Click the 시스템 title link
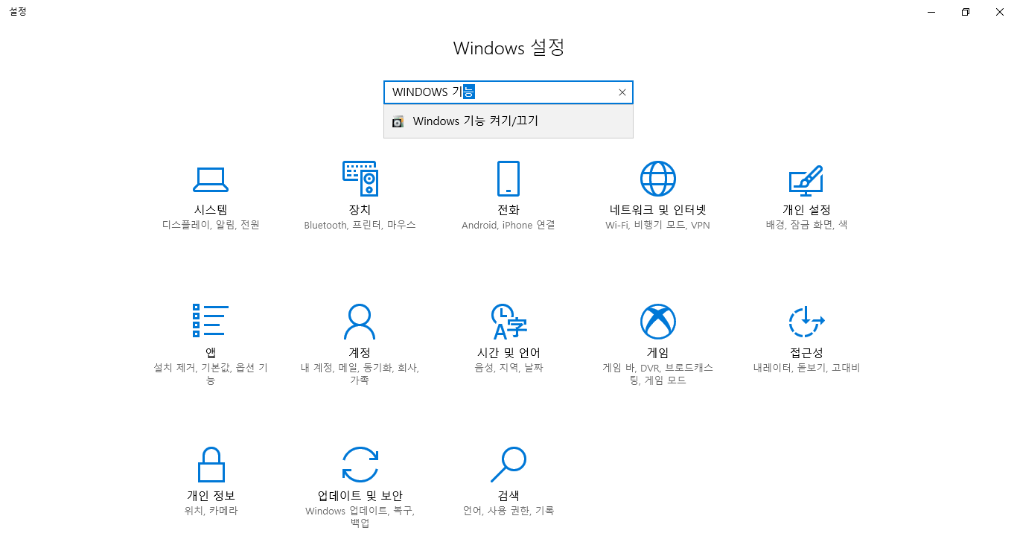Screen dimensions: 1017x542 pos(211,210)
